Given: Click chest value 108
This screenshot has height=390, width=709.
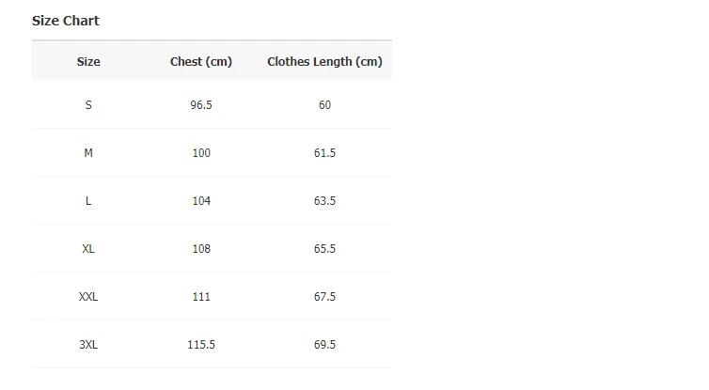Looking at the screenshot, I should [201, 249].
